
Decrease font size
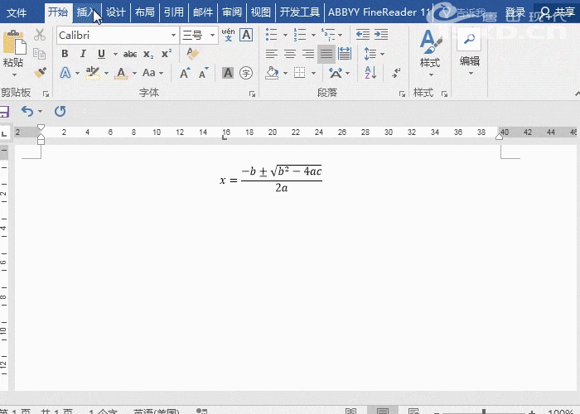coord(204,73)
